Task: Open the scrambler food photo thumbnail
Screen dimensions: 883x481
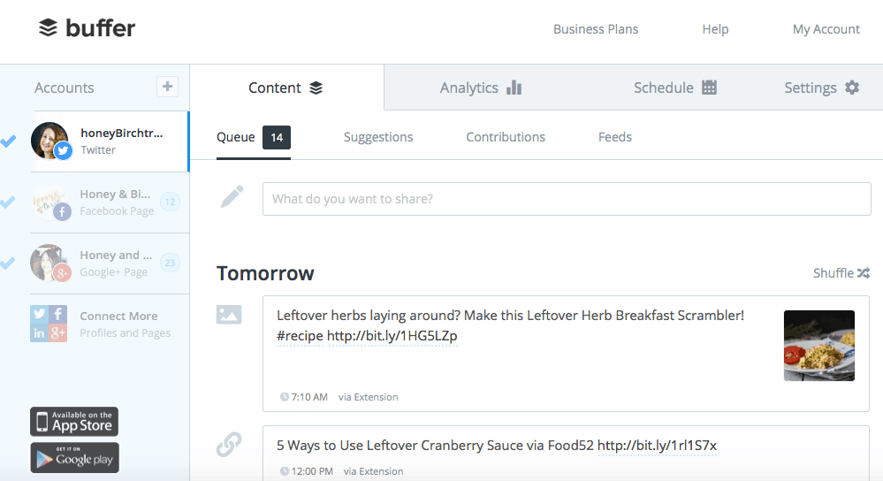Action: [818, 345]
